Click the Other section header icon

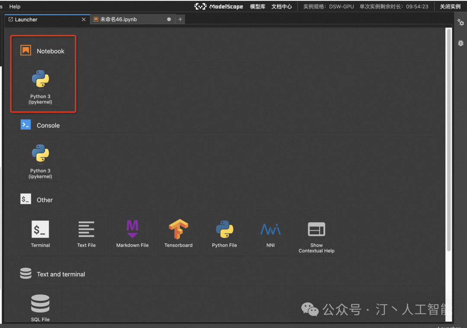pos(26,199)
